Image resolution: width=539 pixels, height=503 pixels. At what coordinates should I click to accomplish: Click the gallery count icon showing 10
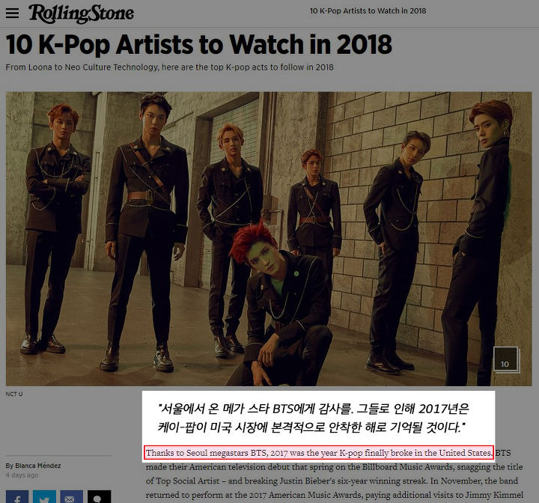(506, 359)
